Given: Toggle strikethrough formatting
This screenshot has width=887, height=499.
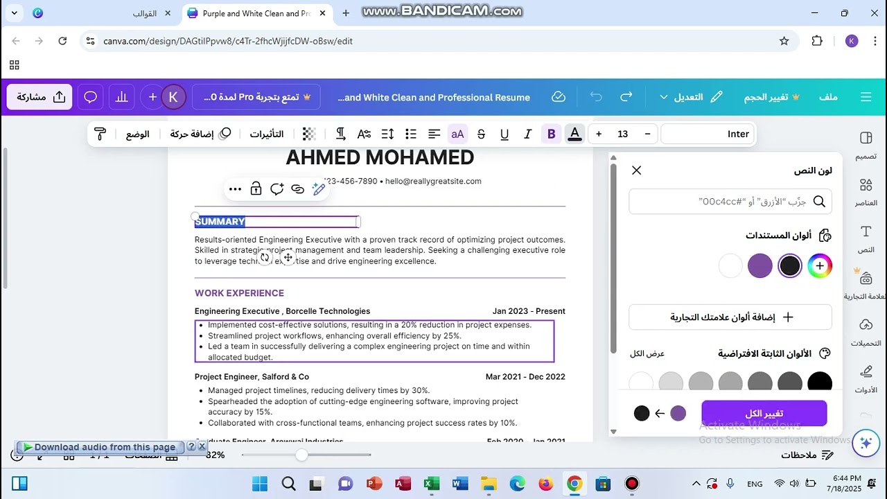Looking at the screenshot, I should pos(481,134).
